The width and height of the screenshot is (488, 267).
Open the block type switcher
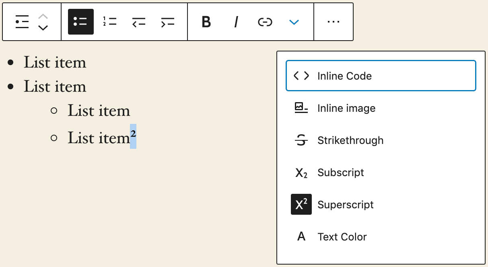click(22, 22)
